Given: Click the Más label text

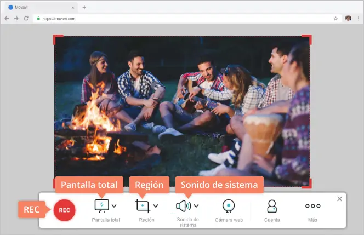Looking at the screenshot, I should tap(312, 220).
